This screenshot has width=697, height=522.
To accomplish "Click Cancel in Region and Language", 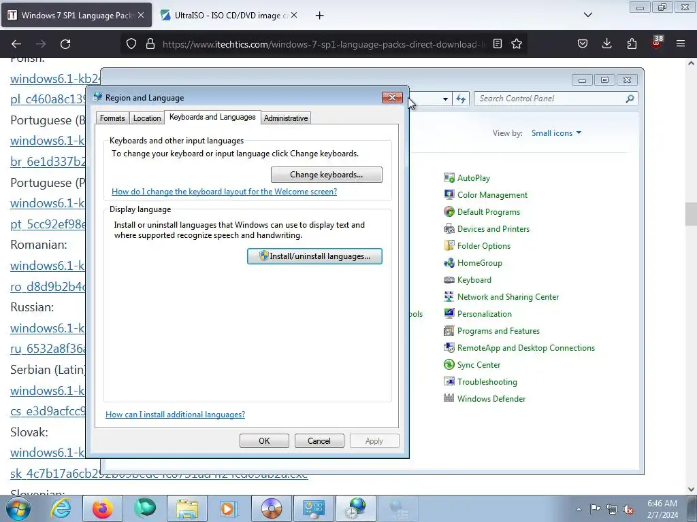I will (319, 440).
